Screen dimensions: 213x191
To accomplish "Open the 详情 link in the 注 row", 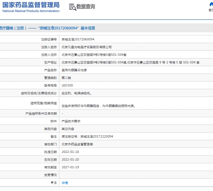I will click(x=65, y=183).
